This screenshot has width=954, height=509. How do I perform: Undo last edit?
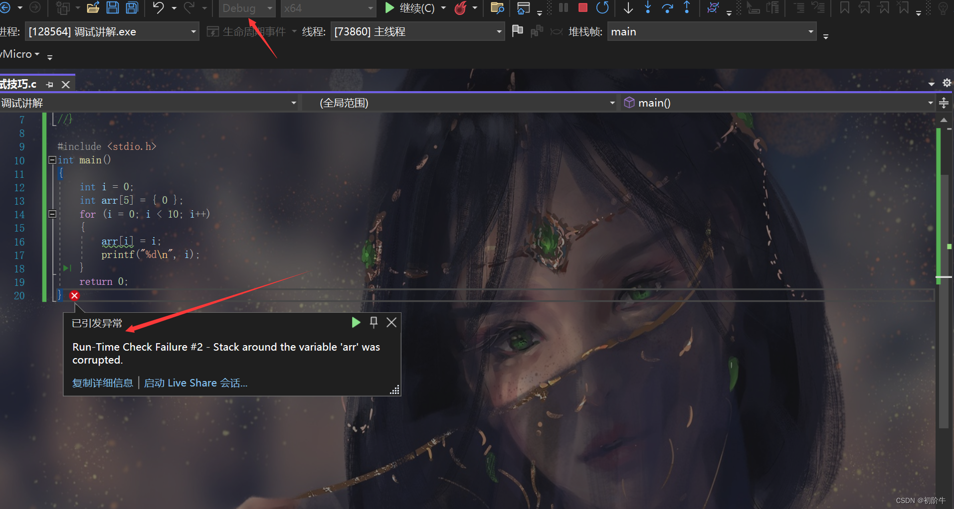(x=158, y=8)
